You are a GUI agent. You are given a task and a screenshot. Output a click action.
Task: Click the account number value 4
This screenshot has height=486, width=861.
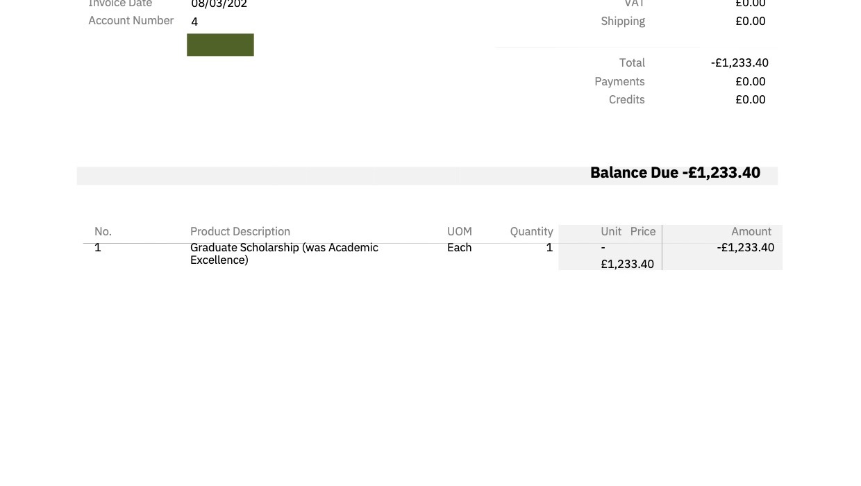tap(194, 22)
